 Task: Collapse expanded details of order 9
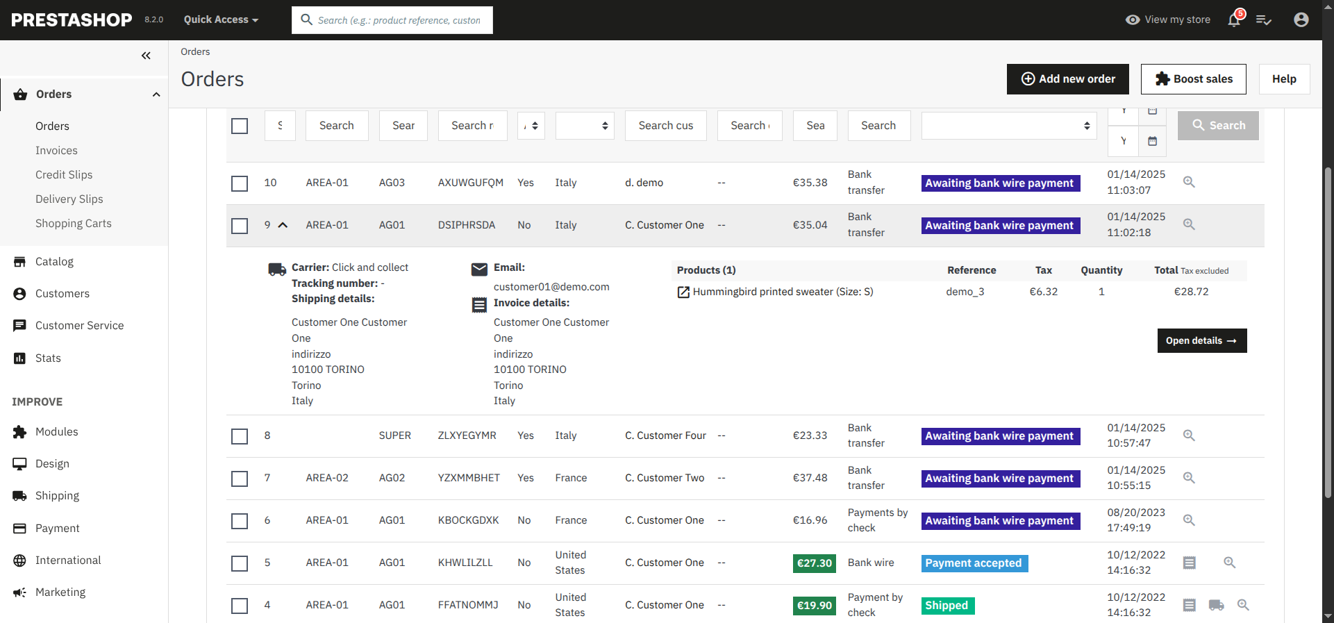(283, 225)
